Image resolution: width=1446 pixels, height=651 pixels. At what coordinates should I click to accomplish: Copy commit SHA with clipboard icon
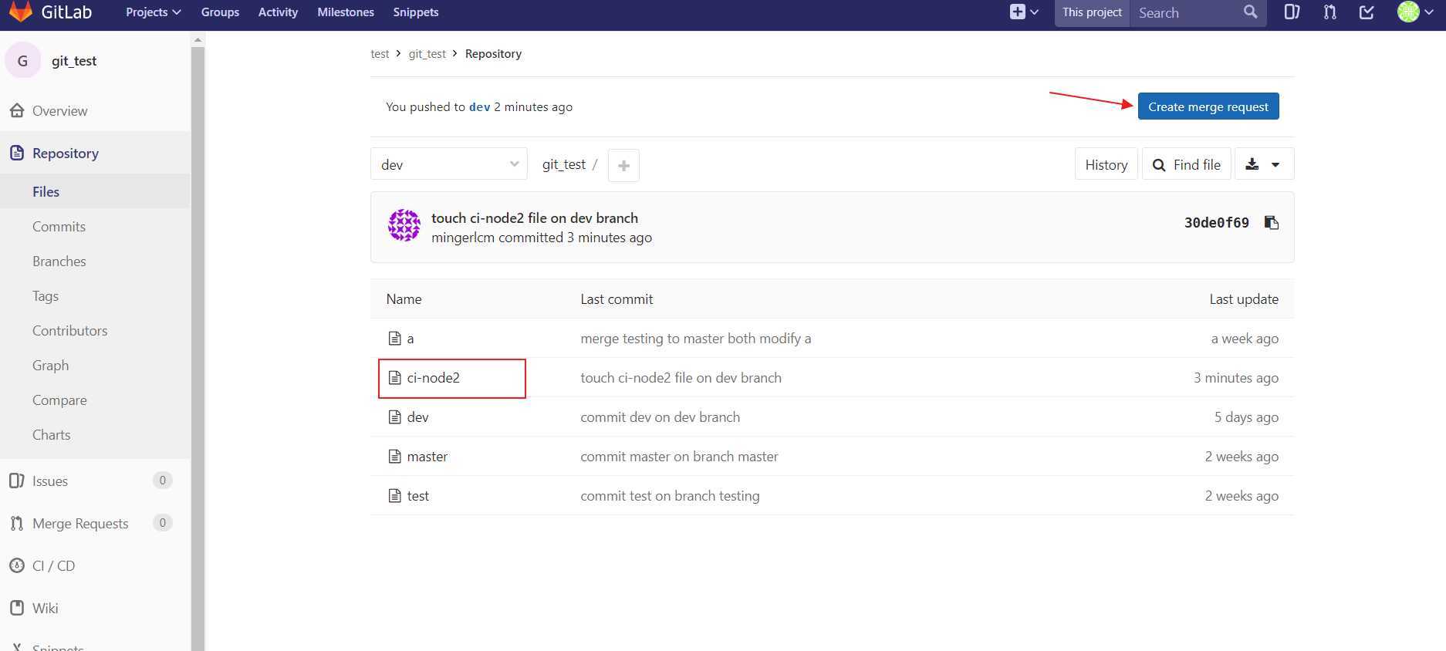[x=1272, y=222]
